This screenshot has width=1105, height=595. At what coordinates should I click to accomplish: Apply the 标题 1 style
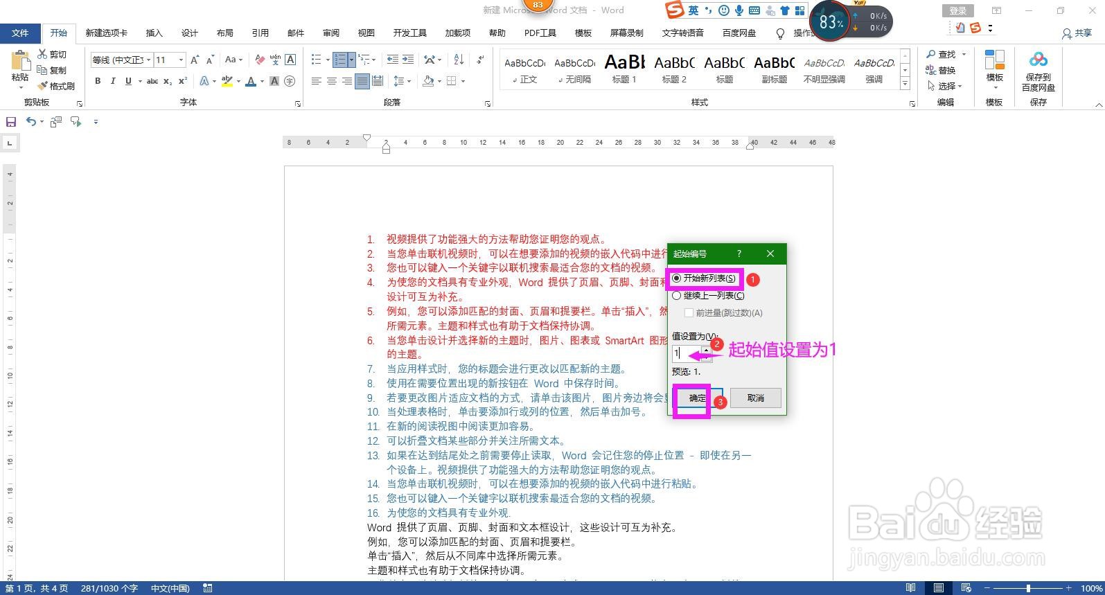[625, 69]
